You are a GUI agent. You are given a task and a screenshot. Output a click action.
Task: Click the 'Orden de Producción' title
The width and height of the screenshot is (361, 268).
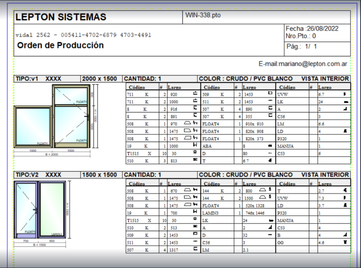60,45
